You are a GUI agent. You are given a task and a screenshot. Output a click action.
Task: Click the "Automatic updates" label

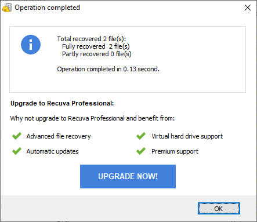53,151
